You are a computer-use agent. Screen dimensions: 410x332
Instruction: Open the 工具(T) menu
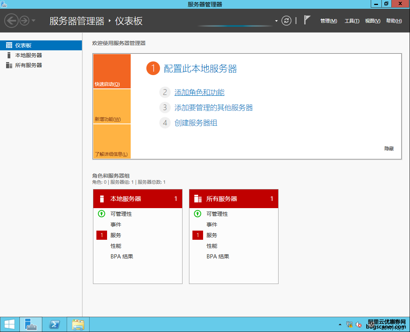click(x=352, y=21)
